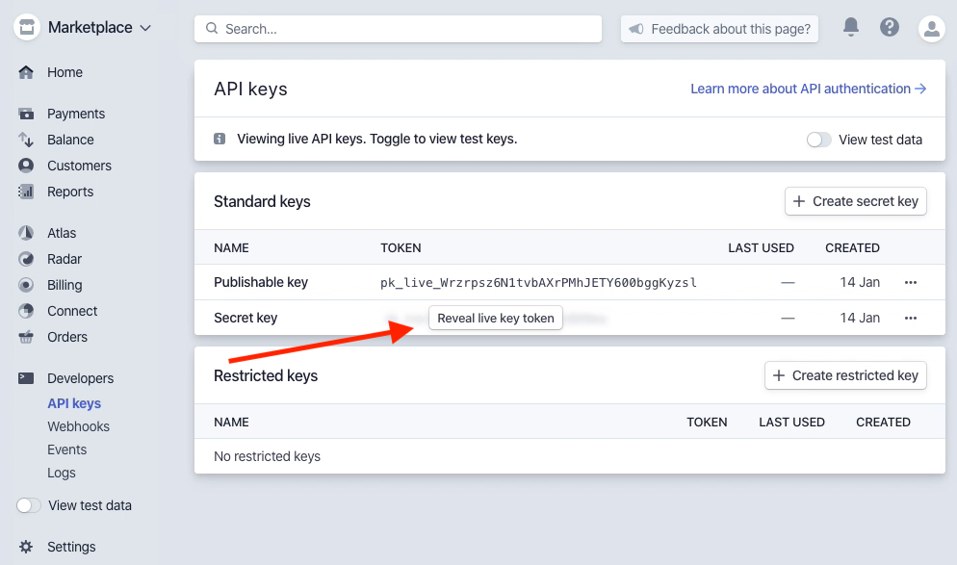The height and width of the screenshot is (565, 957).
Task: Open Webhooks under Developers
Action: tap(79, 426)
